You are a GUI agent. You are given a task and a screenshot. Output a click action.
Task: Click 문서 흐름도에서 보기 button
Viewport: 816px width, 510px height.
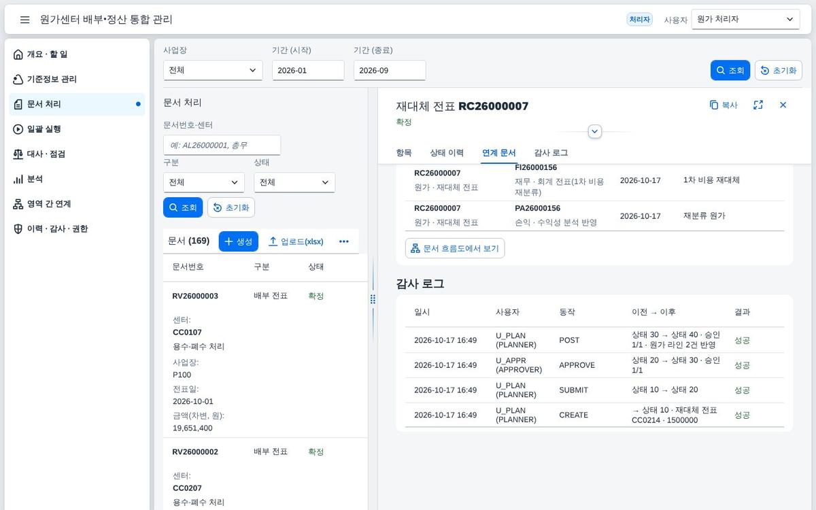(x=455, y=248)
